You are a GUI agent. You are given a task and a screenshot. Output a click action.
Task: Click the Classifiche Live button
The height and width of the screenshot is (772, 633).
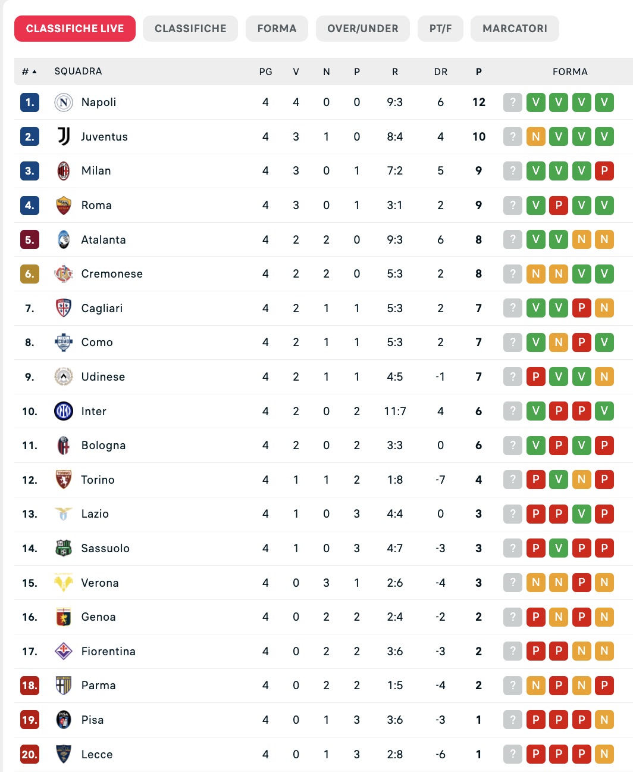75,29
